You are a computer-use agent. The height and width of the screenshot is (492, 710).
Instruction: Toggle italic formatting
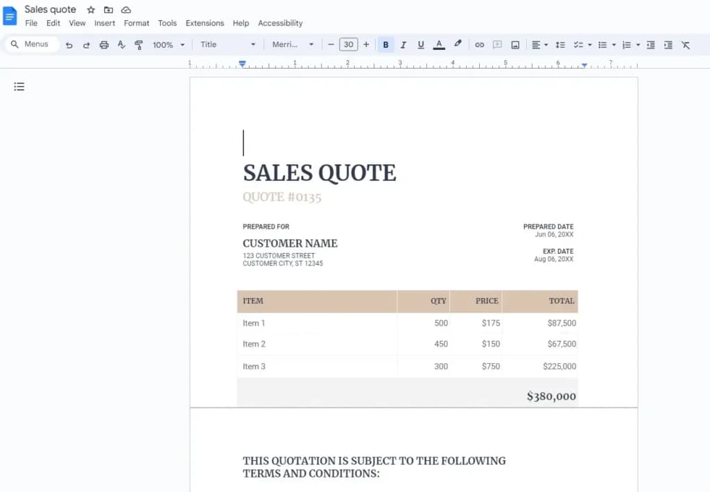(403, 45)
